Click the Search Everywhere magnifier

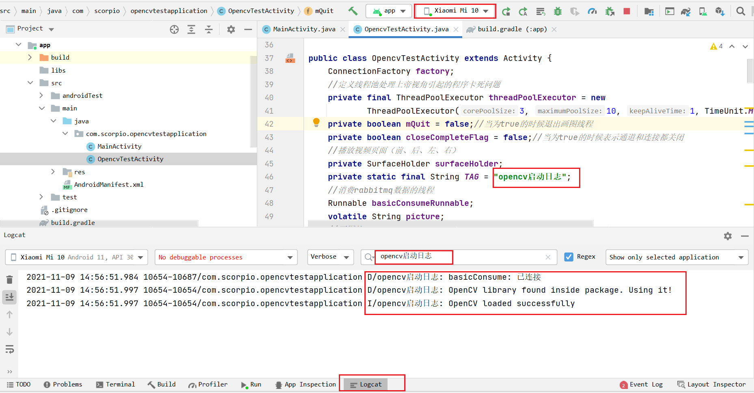pos(741,11)
